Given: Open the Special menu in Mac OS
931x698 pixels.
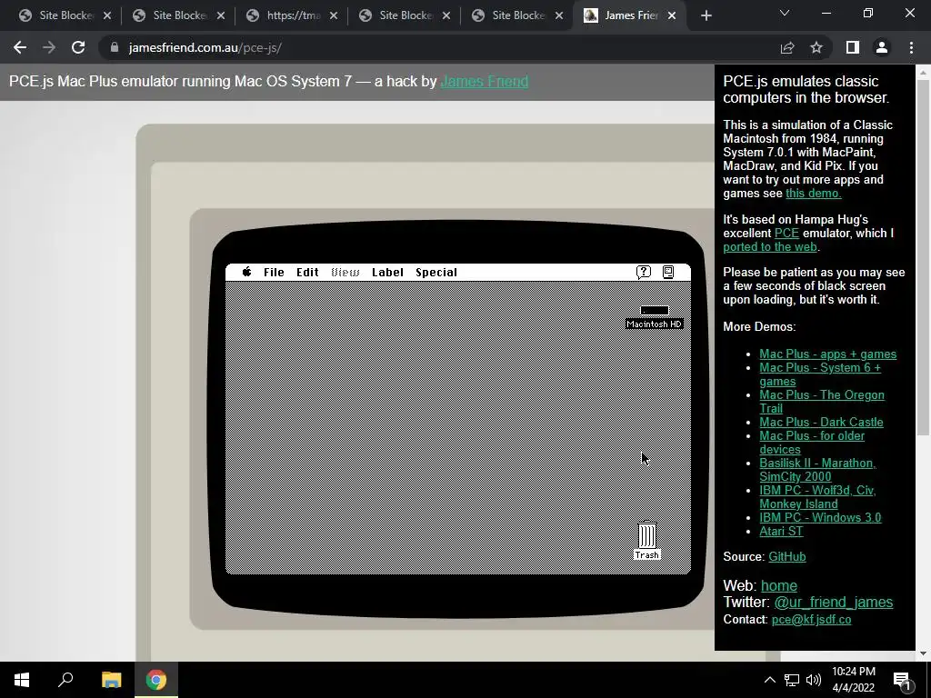Looking at the screenshot, I should point(436,272).
